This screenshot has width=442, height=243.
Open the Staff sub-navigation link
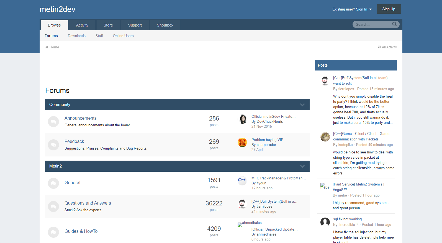[x=99, y=36]
